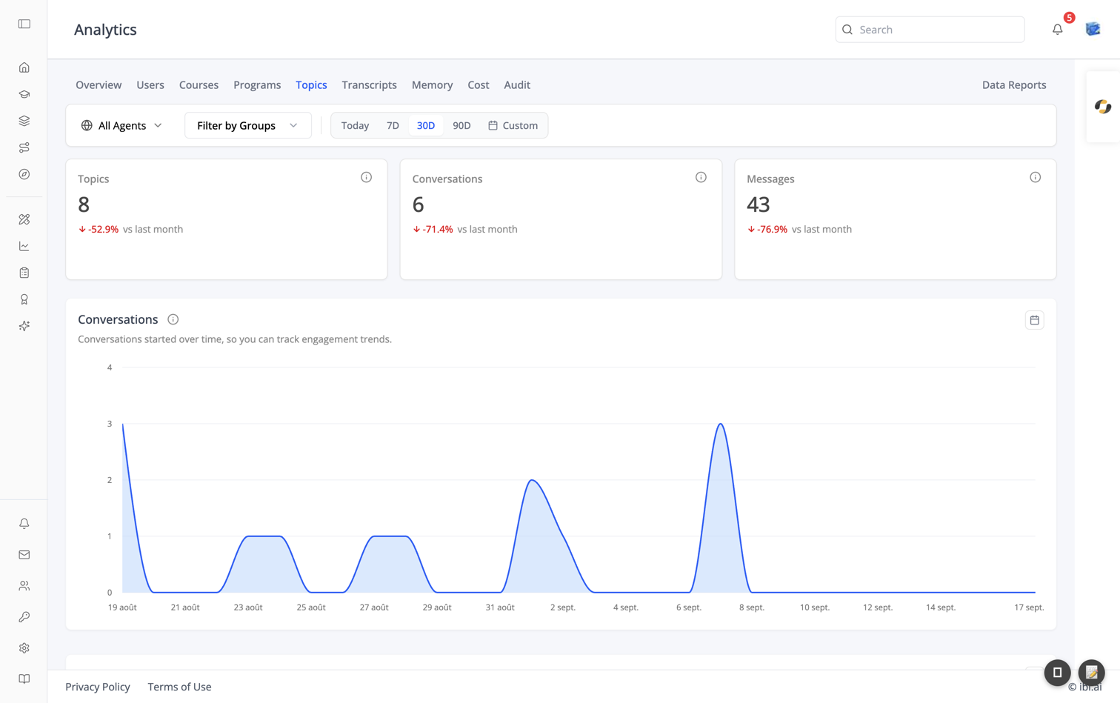Open the Privacy Policy link
1120x703 pixels.
pos(98,687)
